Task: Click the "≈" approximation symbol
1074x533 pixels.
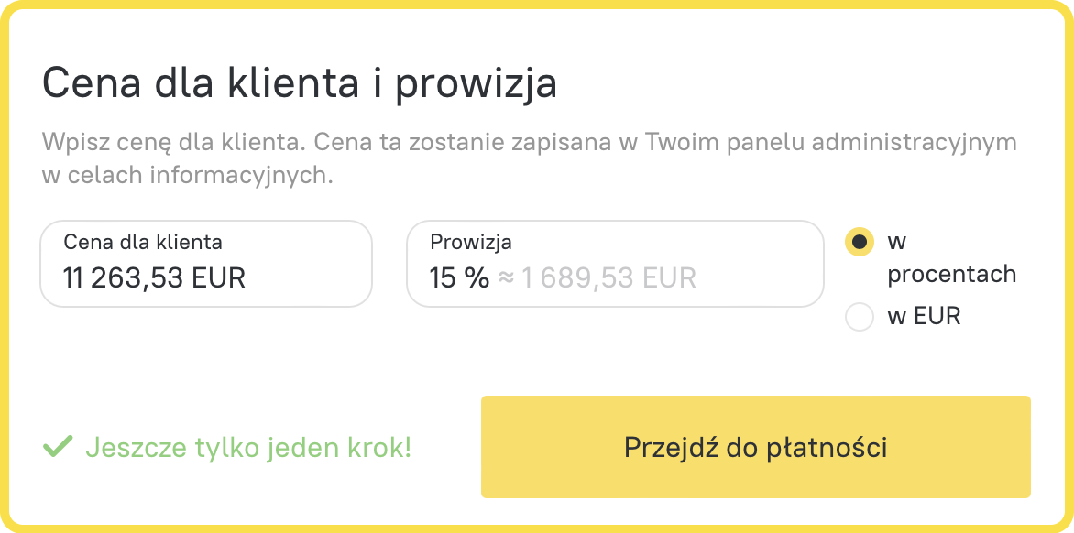Action: coord(506,277)
